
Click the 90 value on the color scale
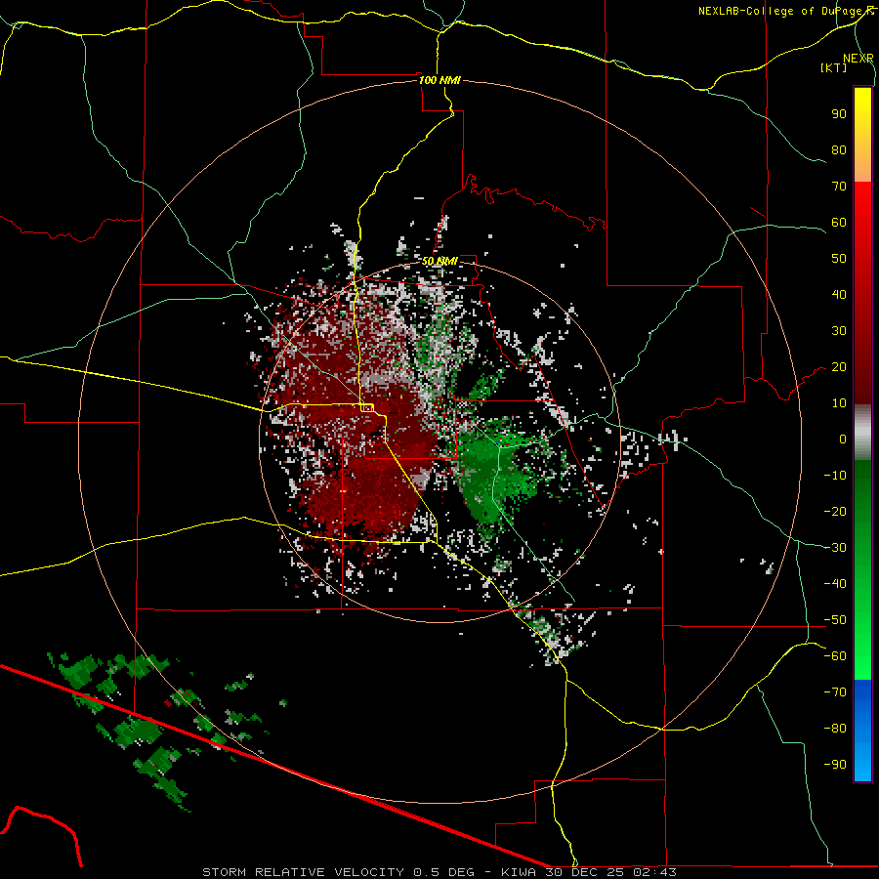click(839, 114)
